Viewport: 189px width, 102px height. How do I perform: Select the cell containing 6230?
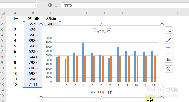tap(33, 52)
